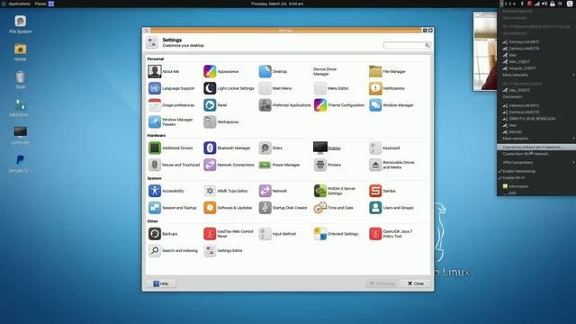Click the volume icon in the top panel
The height and width of the screenshot is (324, 576).
(544, 4)
